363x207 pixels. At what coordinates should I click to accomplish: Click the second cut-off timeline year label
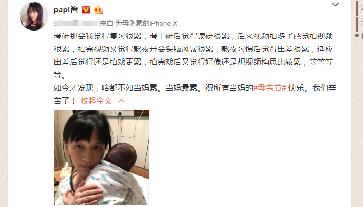point(362,23)
